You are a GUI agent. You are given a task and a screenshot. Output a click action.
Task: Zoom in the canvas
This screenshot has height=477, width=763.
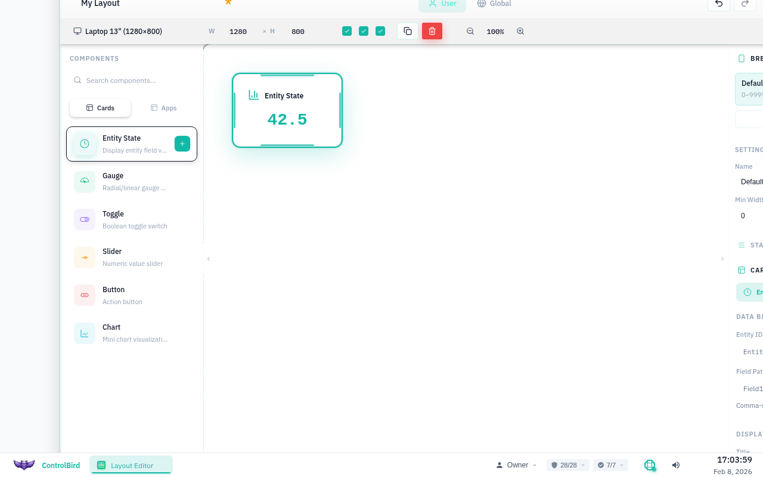click(x=520, y=31)
